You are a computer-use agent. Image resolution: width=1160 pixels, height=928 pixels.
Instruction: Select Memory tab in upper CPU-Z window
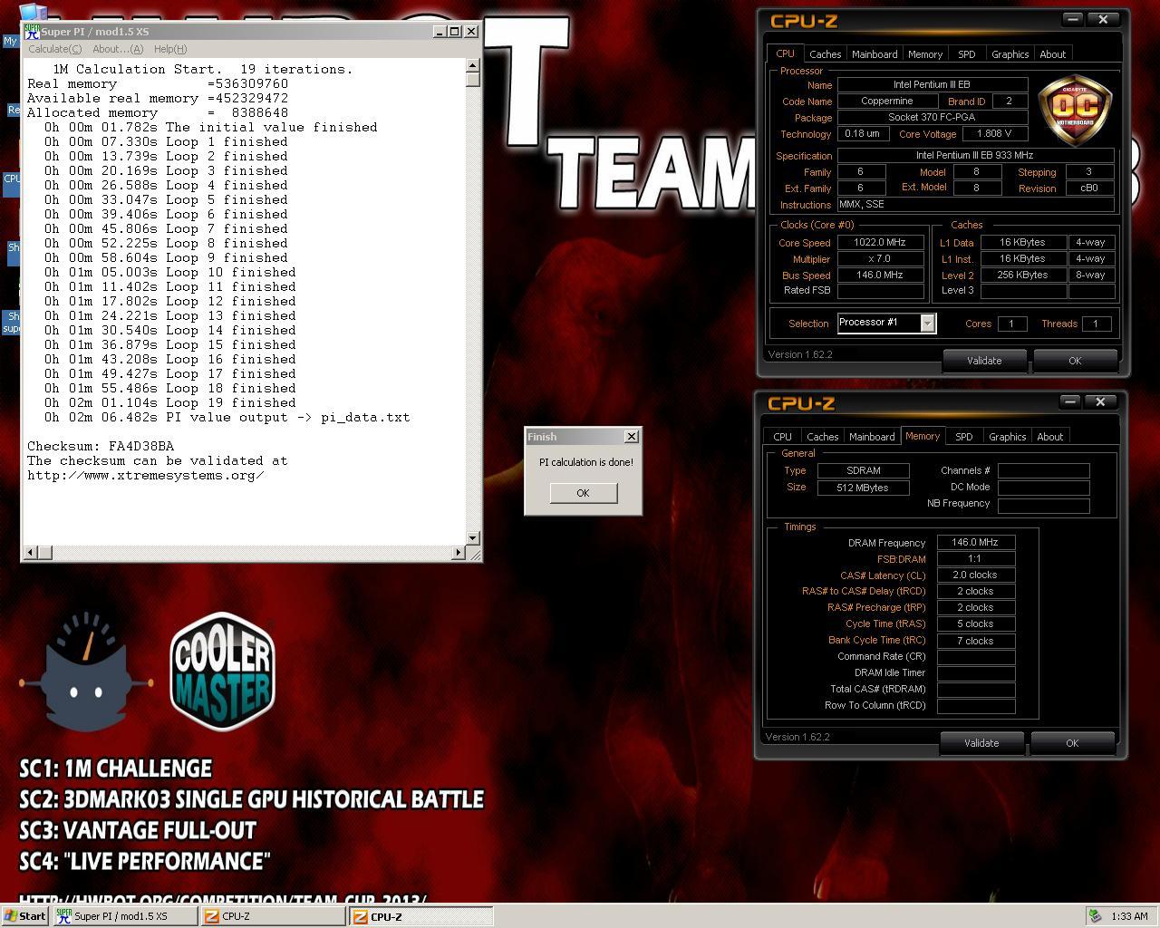point(925,54)
